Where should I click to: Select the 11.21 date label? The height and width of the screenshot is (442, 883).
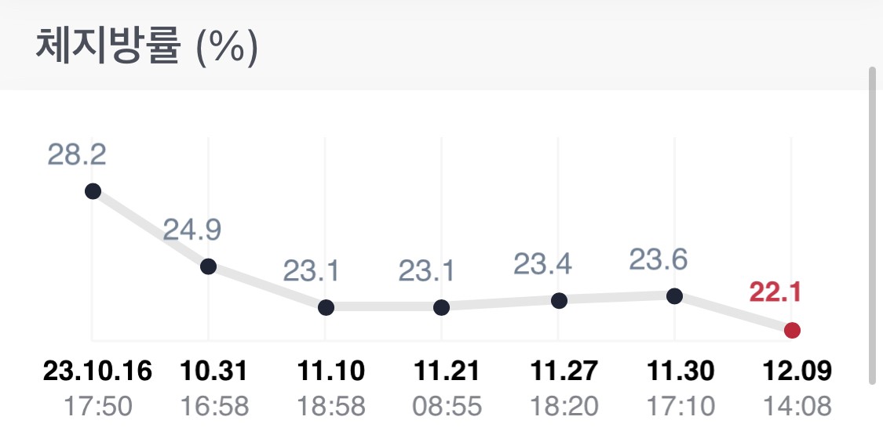448,371
